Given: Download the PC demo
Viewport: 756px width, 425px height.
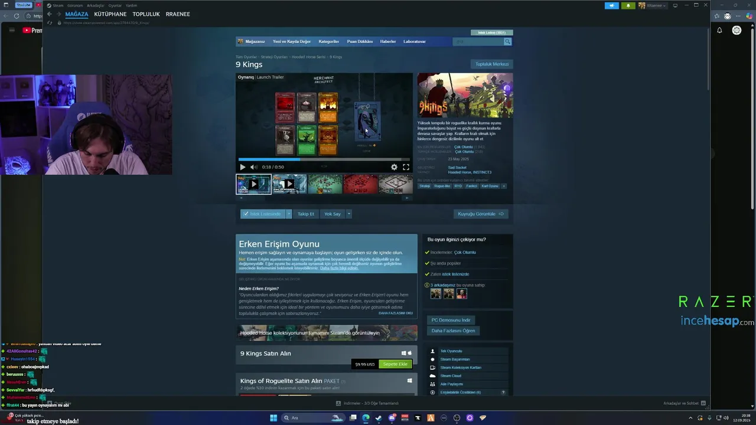Looking at the screenshot, I should point(451,320).
